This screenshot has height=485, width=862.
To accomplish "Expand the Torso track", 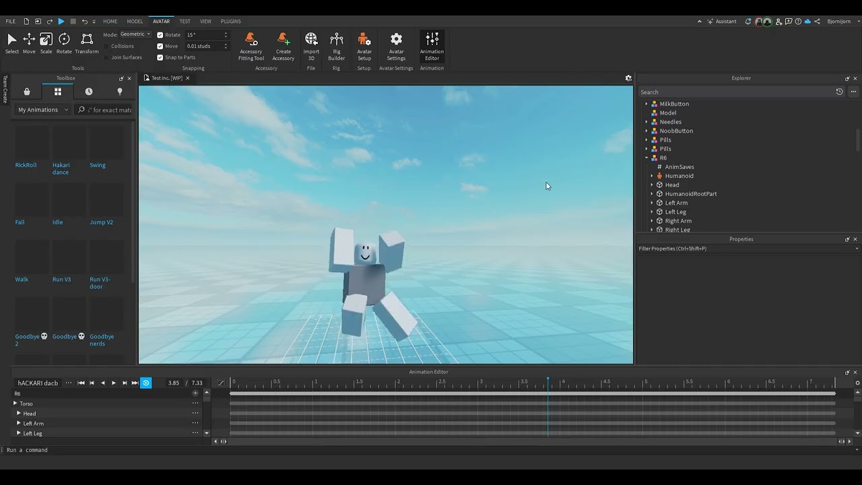I will point(15,403).
